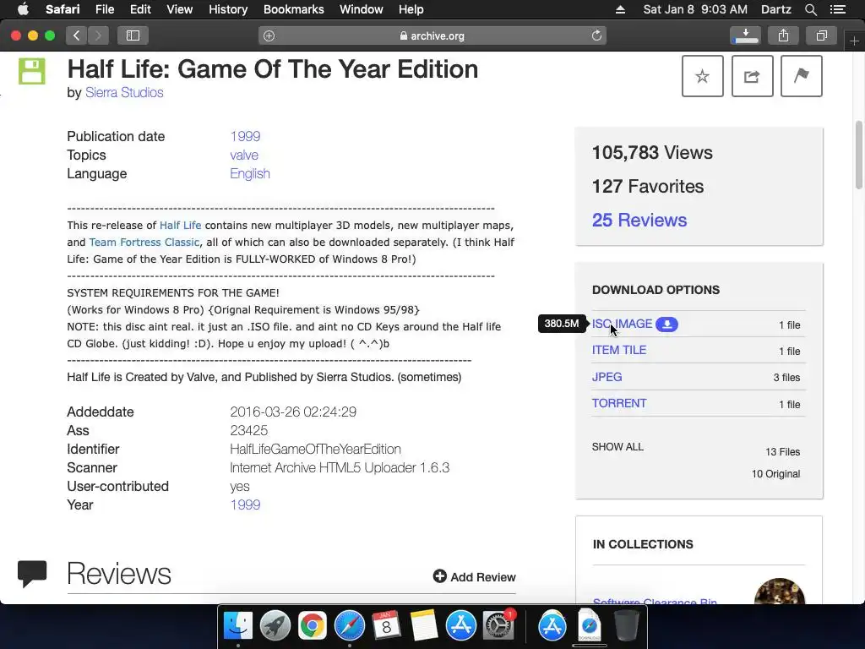Open Calendar from the Dock
Viewport: 865px width, 649px height.
[386, 626]
